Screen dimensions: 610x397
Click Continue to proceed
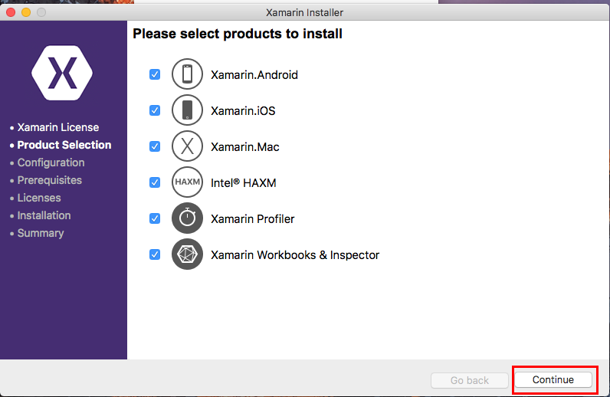(553, 380)
